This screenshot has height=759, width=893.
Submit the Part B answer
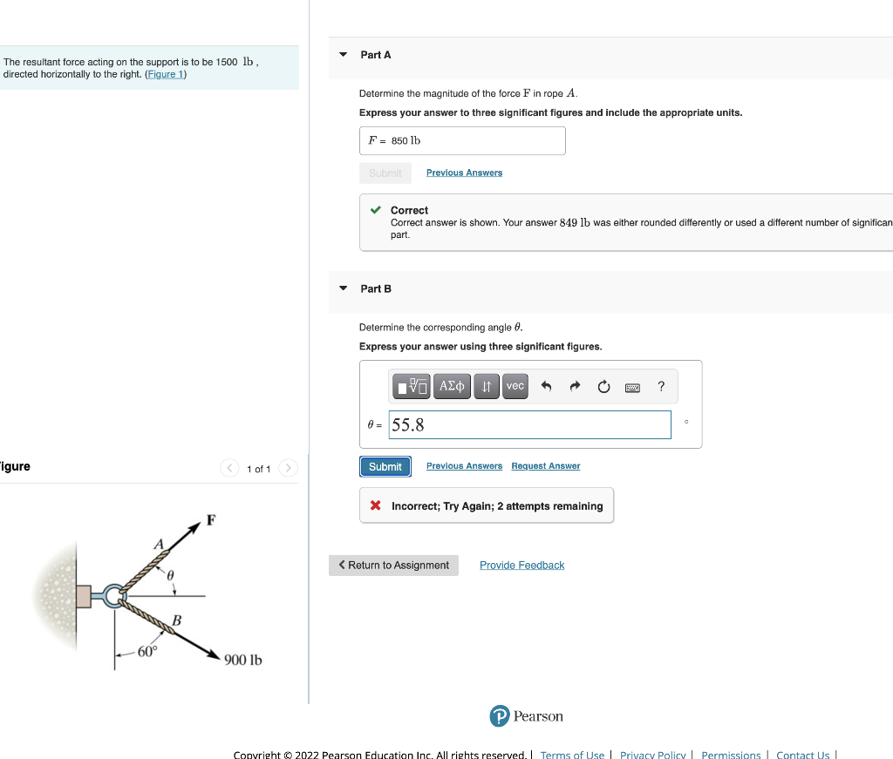[385, 466]
